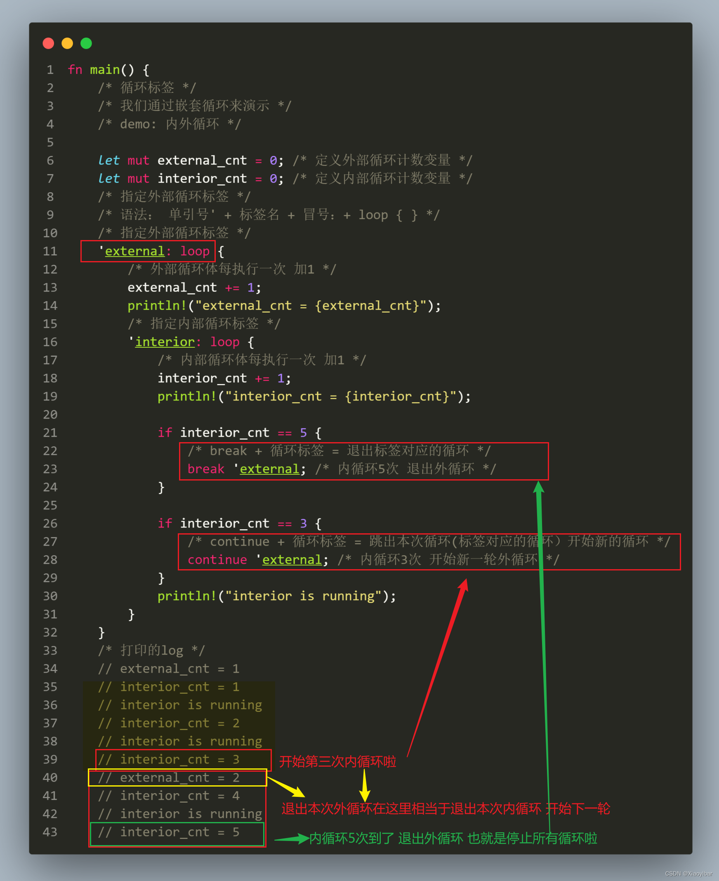Click println! printing external_cnt
719x881 pixels.
coord(284,306)
